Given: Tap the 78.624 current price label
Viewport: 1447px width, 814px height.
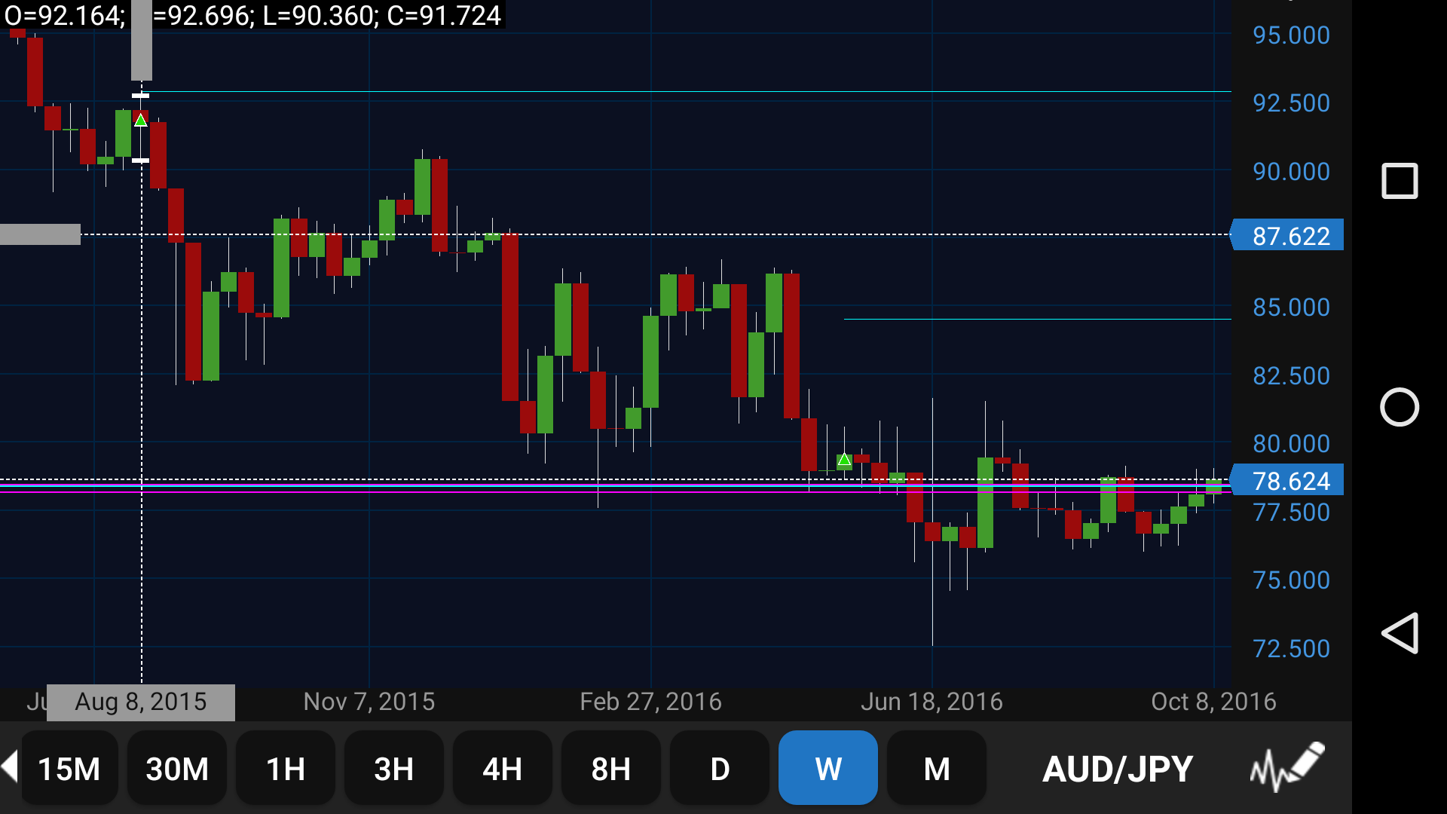Looking at the screenshot, I should click(1289, 480).
